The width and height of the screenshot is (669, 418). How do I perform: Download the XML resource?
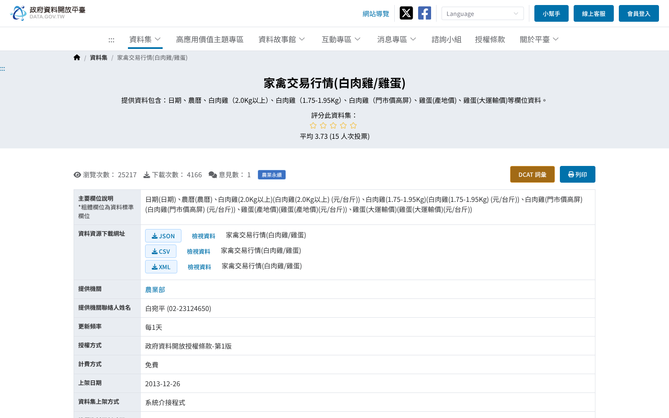(161, 267)
